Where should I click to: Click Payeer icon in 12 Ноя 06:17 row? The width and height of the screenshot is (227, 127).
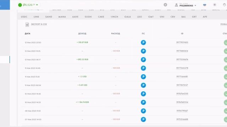143,60
